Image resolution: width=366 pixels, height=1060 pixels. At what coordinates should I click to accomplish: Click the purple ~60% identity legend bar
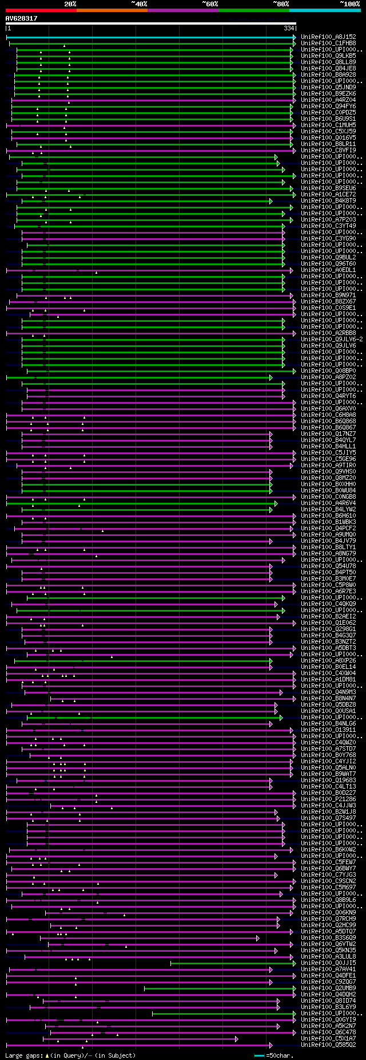click(x=183, y=10)
